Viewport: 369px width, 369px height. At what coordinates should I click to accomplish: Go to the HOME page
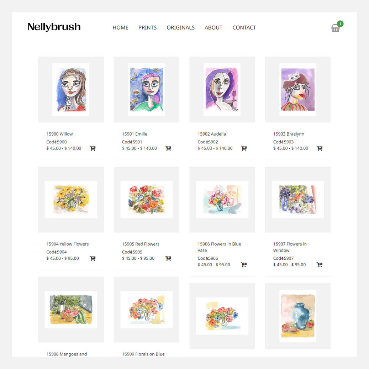click(x=120, y=27)
